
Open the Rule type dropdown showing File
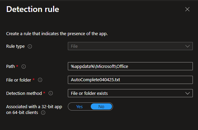pos(130,46)
